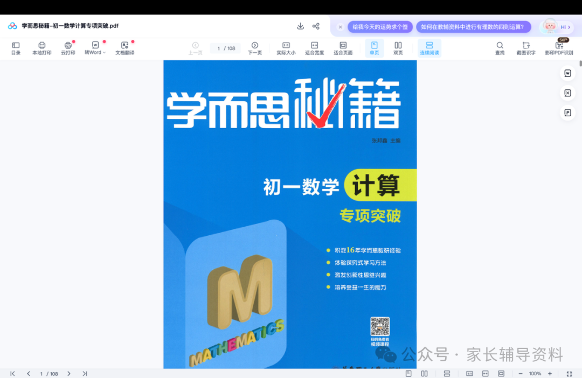Click fit page icon in bottom bar
The width and height of the screenshot is (582, 378).
coord(501,374)
